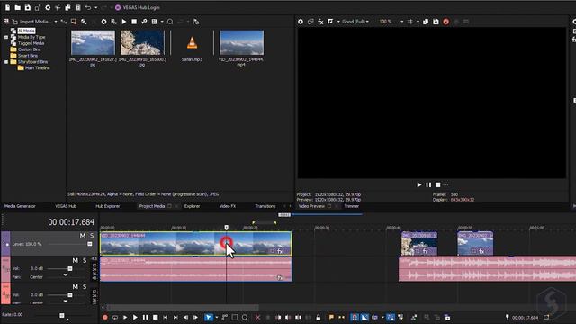This screenshot has width=576, height=324.
Task: Open Video Output FX in preview toolbar
Action: 320,22
